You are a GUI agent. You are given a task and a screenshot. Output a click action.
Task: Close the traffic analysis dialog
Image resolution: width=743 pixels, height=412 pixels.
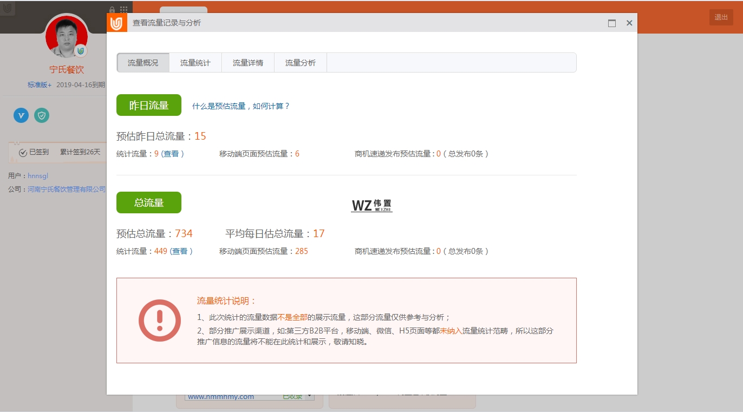coord(629,23)
